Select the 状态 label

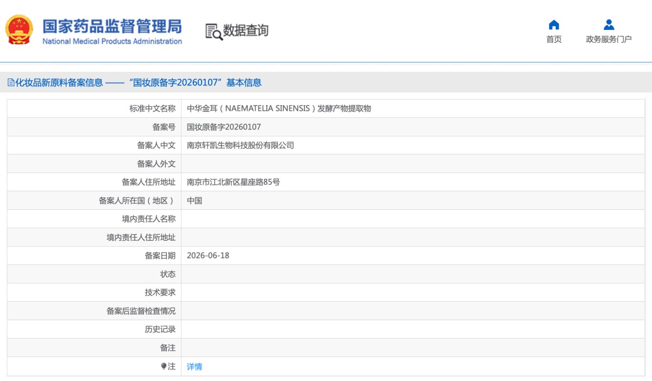(x=168, y=274)
